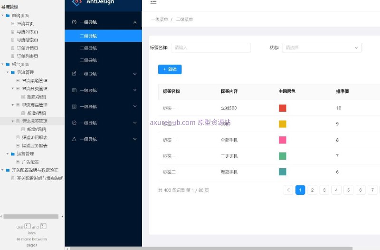Open 导流列表页 in page tree
The height and width of the screenshot is (250, 380).
28,32
